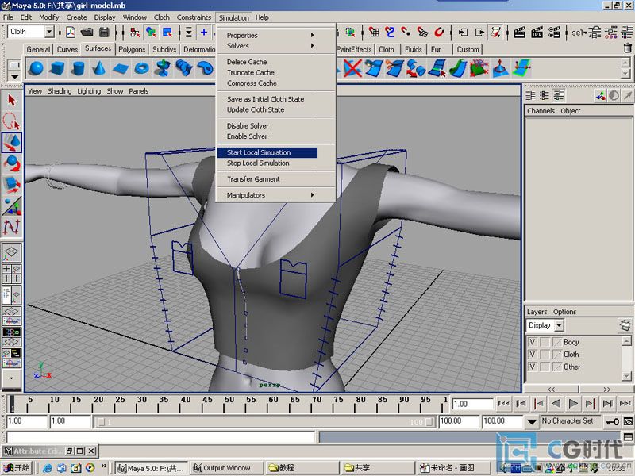Play the animation forward

coord(573,403)
